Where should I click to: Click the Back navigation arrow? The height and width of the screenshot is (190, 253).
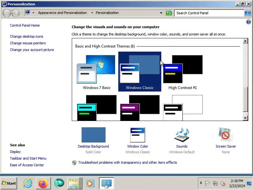(7, 13)
